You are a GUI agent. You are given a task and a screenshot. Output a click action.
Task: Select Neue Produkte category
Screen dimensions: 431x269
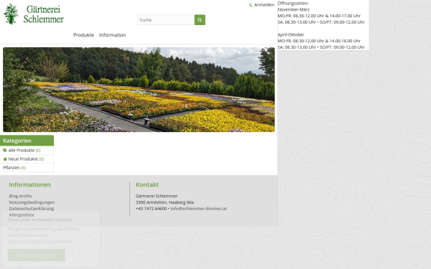click(x=27, y=159)
